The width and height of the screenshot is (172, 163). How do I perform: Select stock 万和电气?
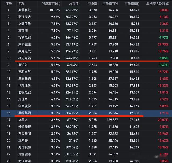(x=24, y=72)
